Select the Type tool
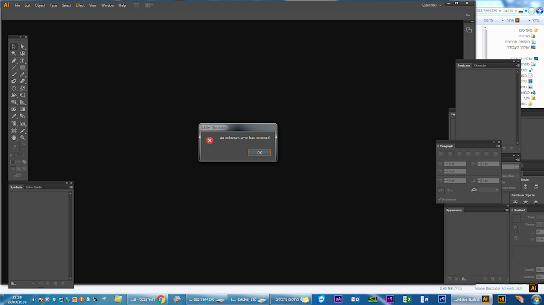This screenshot has width=544, height=305. click(22, 61)
